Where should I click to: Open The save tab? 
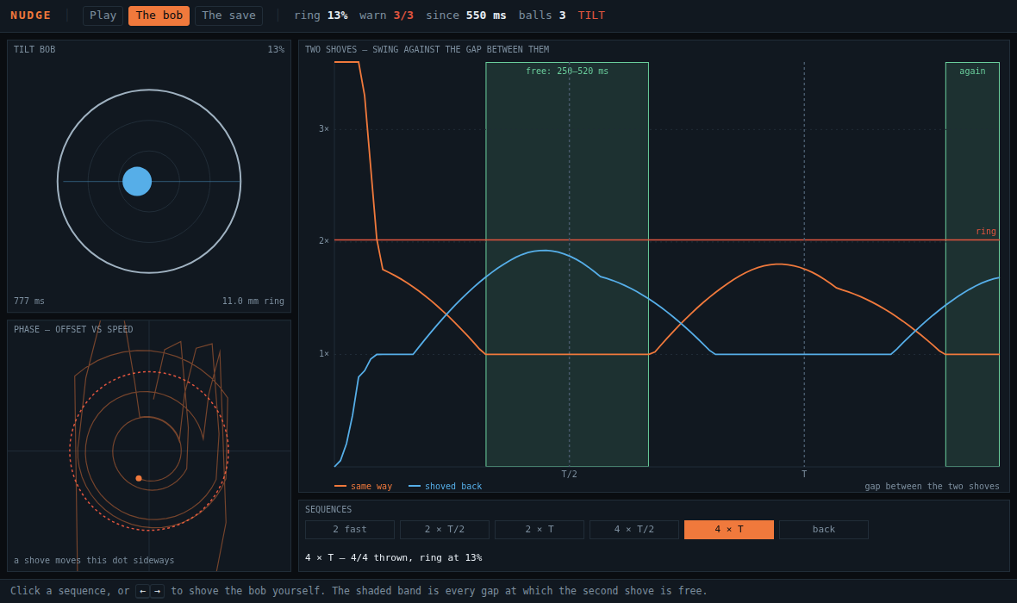coord(229,16)
